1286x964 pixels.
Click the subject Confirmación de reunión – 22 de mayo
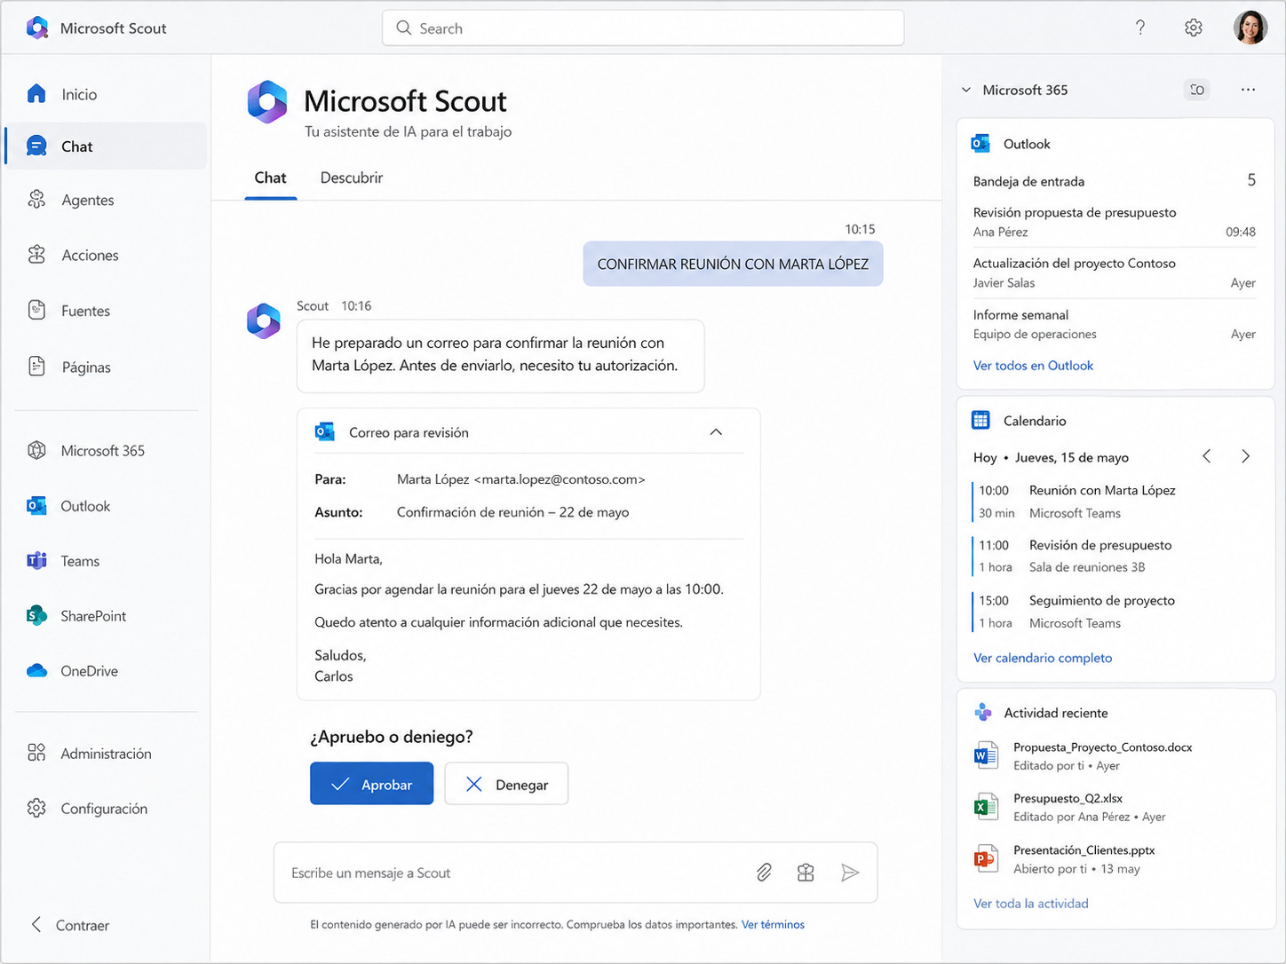(x=512, y=512)
